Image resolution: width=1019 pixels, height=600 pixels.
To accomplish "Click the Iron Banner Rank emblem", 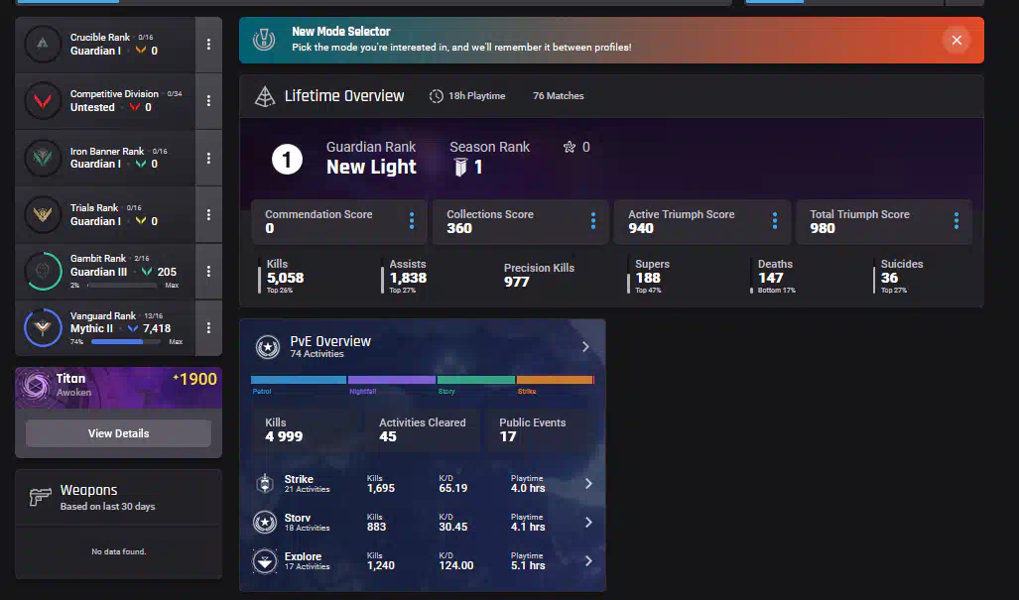I will click(x=43, y=158).
